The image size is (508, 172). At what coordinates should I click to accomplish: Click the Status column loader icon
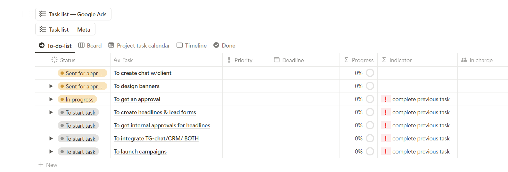54,60
